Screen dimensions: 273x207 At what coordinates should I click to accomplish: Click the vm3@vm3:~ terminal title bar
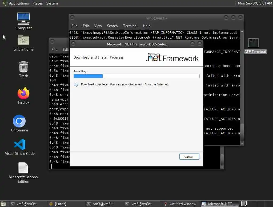tap(156, 18)
